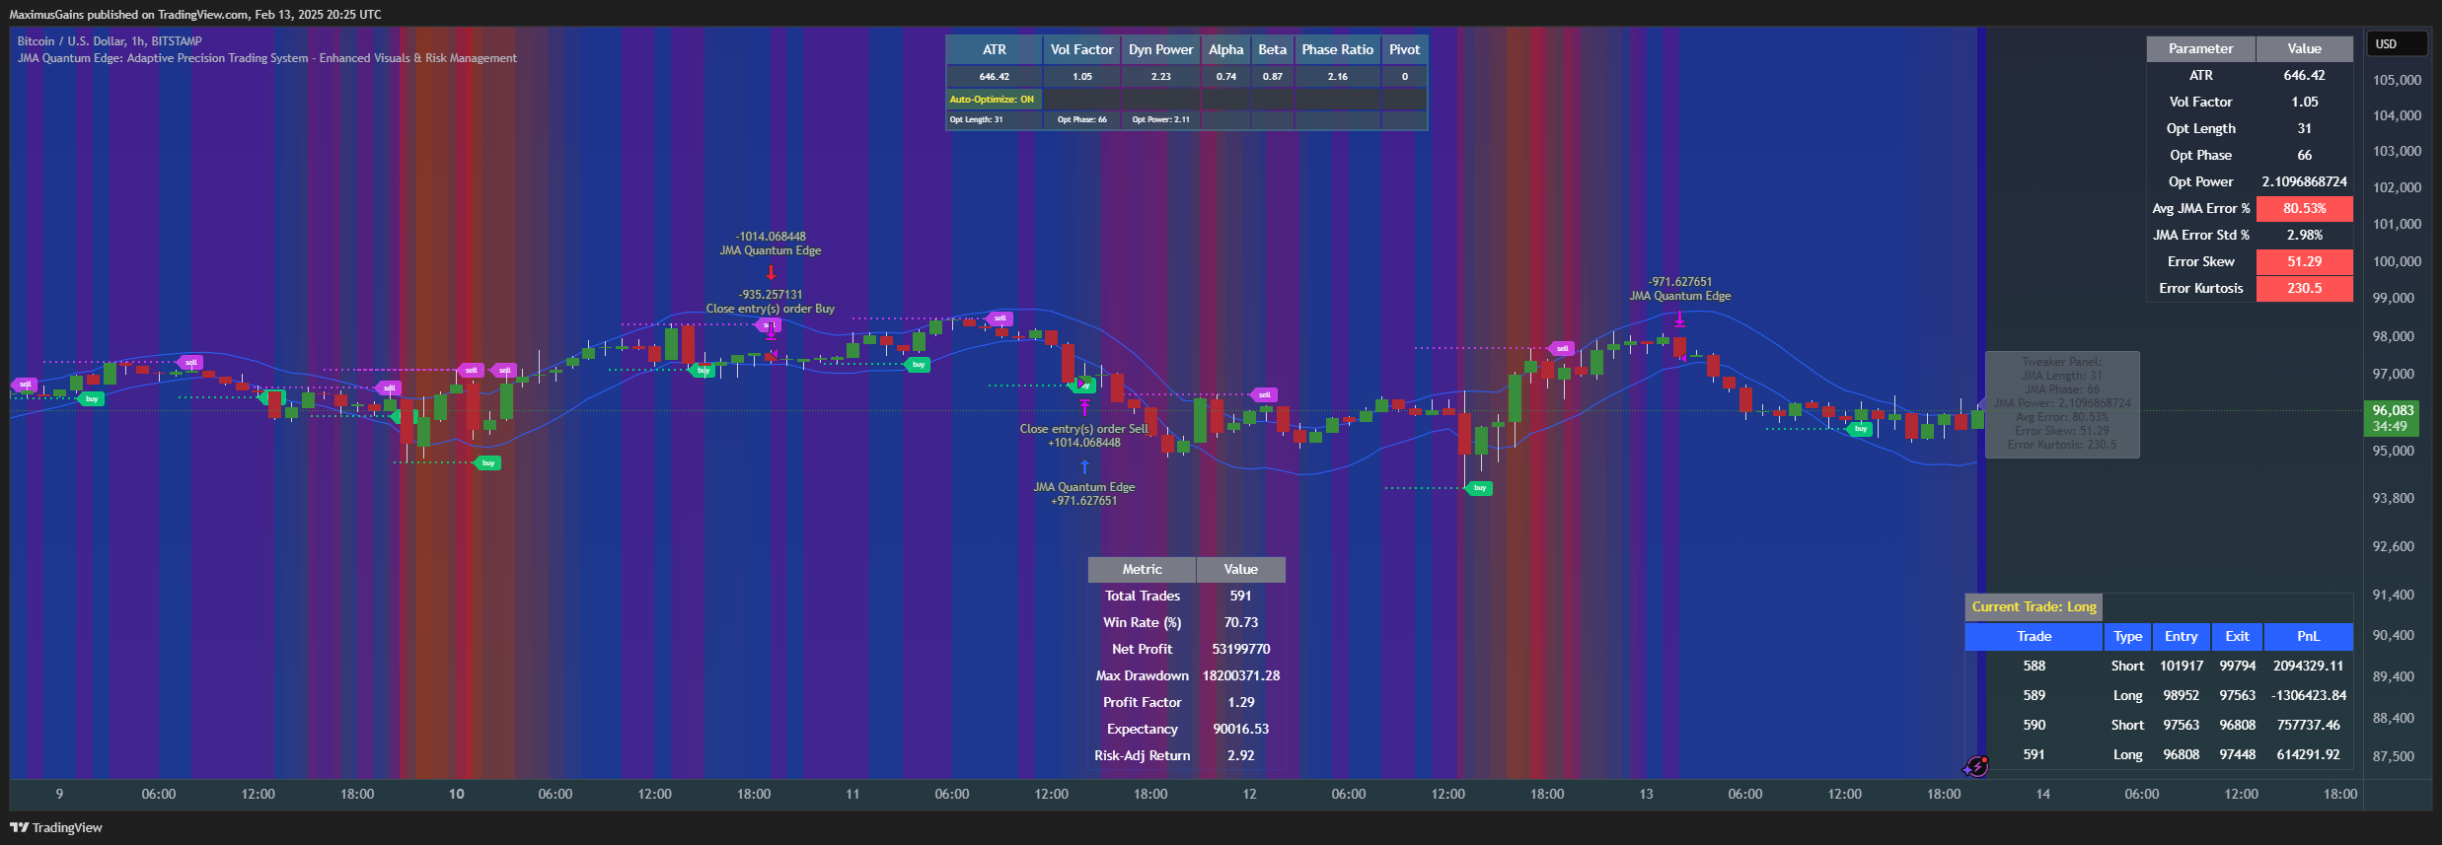Click the exit 97448 of trade 591
Screen dimensions: 2442x845
2237,755
